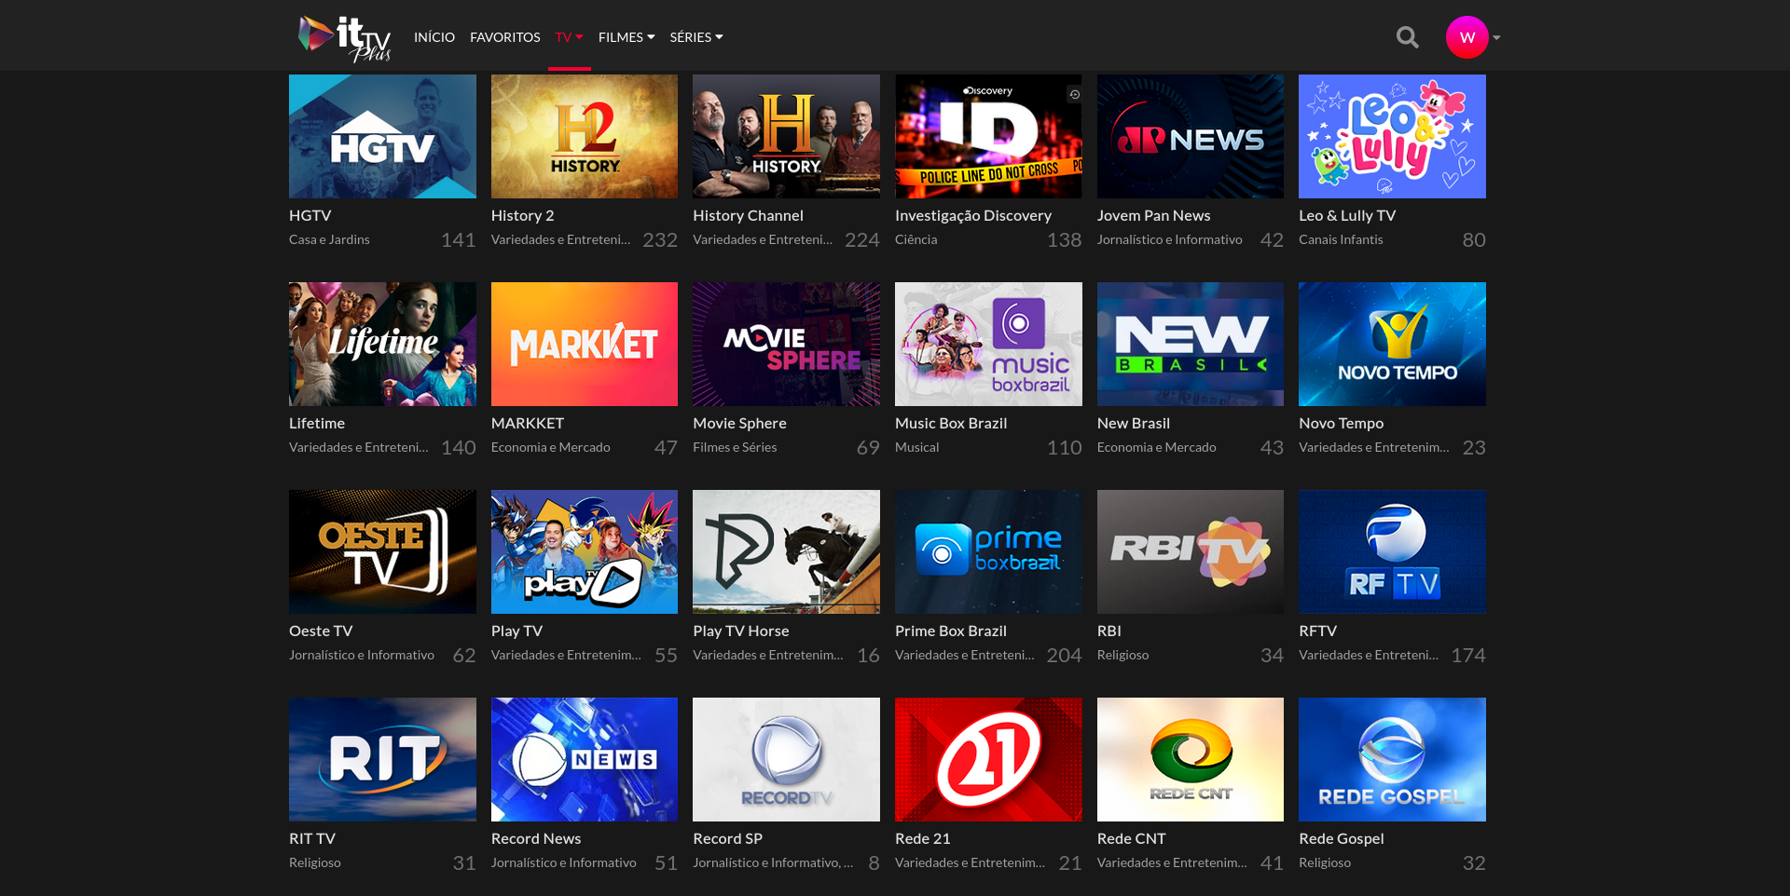The image size is (1790, 896).
Task: Click "Religioso" under RIT TV
Action: point(315,862)
